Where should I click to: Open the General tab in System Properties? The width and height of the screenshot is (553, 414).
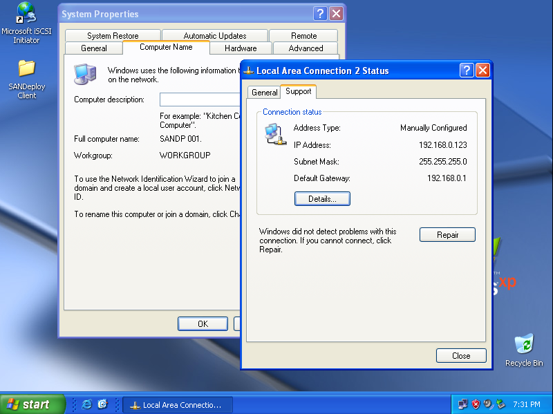94,48
